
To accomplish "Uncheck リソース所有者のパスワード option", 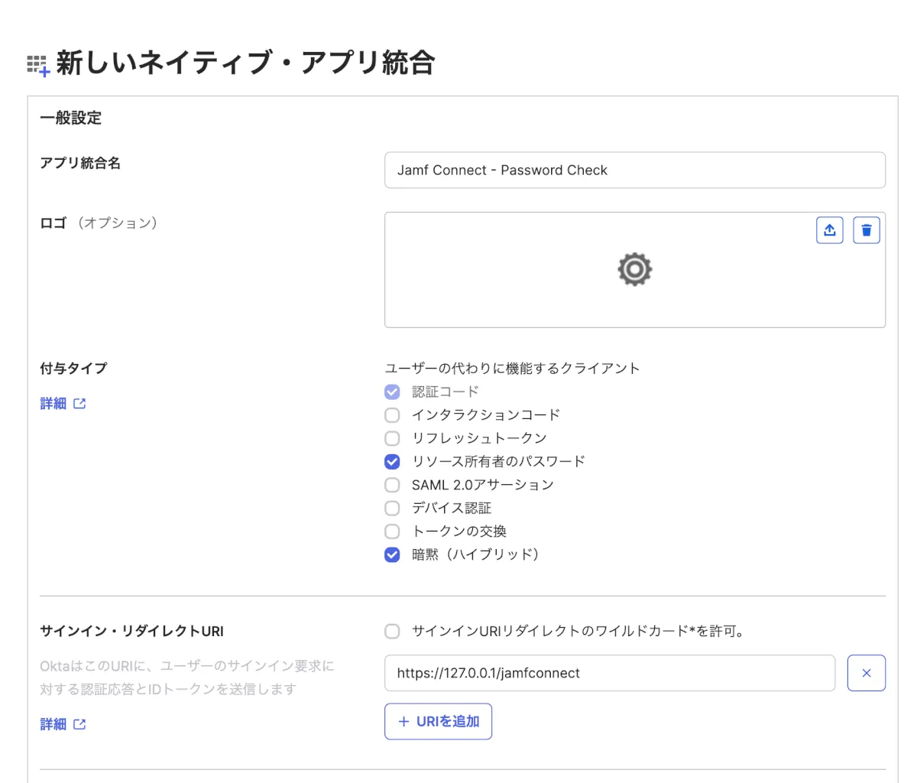I will click(392, 462).
